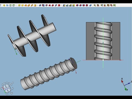Select the Linear Pattern tool

67,5
